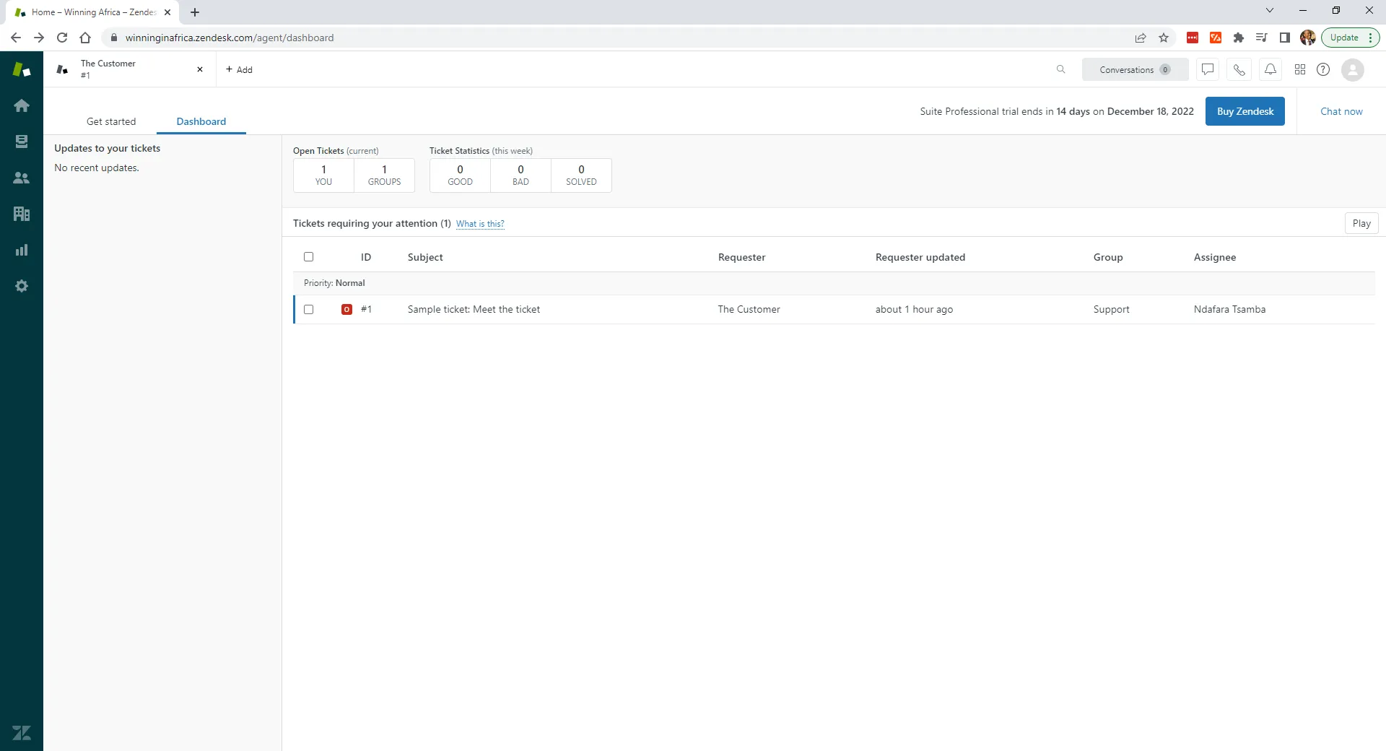Open Zendesk products grid icon

tap(1300, 69)
